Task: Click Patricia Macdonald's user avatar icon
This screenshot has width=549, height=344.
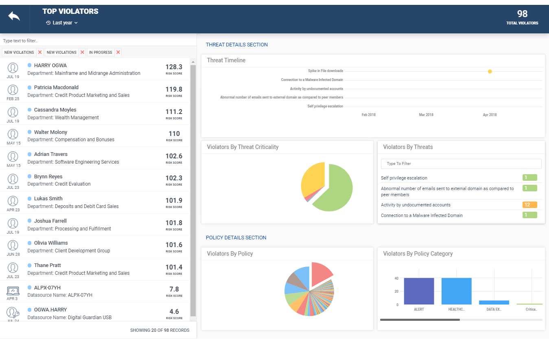Action: point(13,90)
